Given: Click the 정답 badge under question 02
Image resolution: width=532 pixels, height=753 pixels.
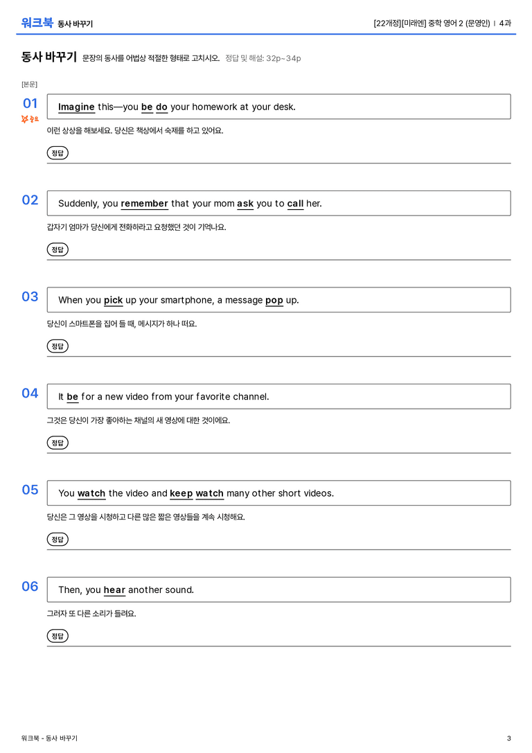Looking at the screenshot, I should (x=57, y=249).
